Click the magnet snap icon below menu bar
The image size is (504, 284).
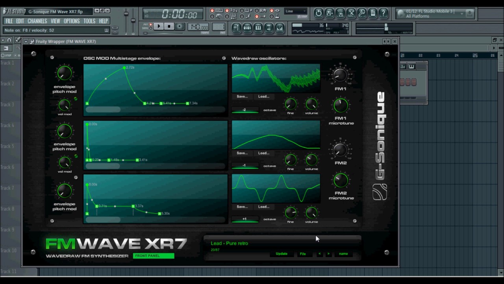coord(9,40)
